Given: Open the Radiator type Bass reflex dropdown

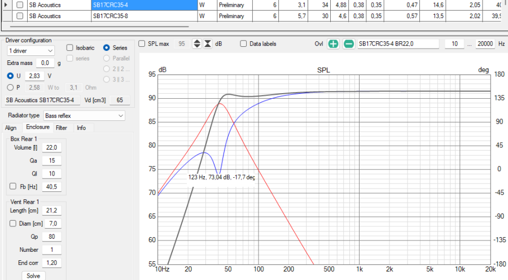Looking at the screenshot, I should 84,116.
